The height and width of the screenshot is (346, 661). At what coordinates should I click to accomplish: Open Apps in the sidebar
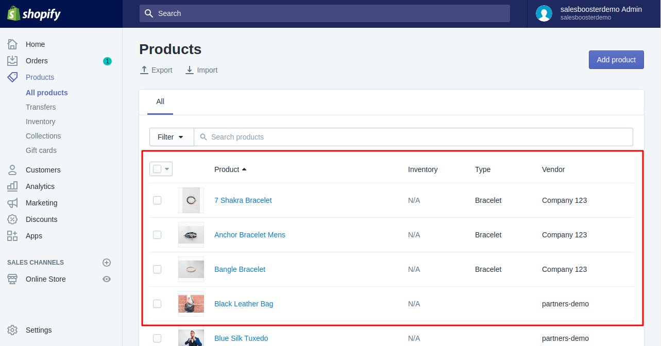(x=34, y=236)
